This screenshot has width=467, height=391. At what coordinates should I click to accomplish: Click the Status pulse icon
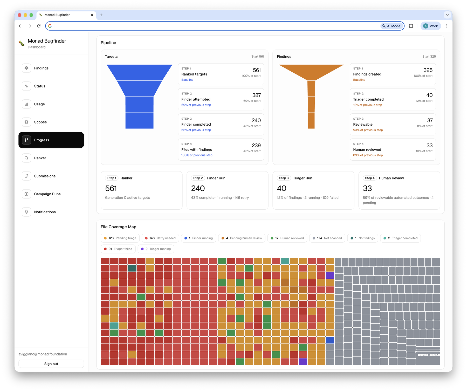click(x=26, y=86)
